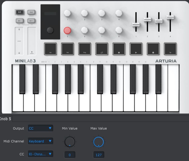The width and height of the screenshot is (189, 161).
Task: Select knob 2
Action: pyautogui.click(x=84, y=13)
